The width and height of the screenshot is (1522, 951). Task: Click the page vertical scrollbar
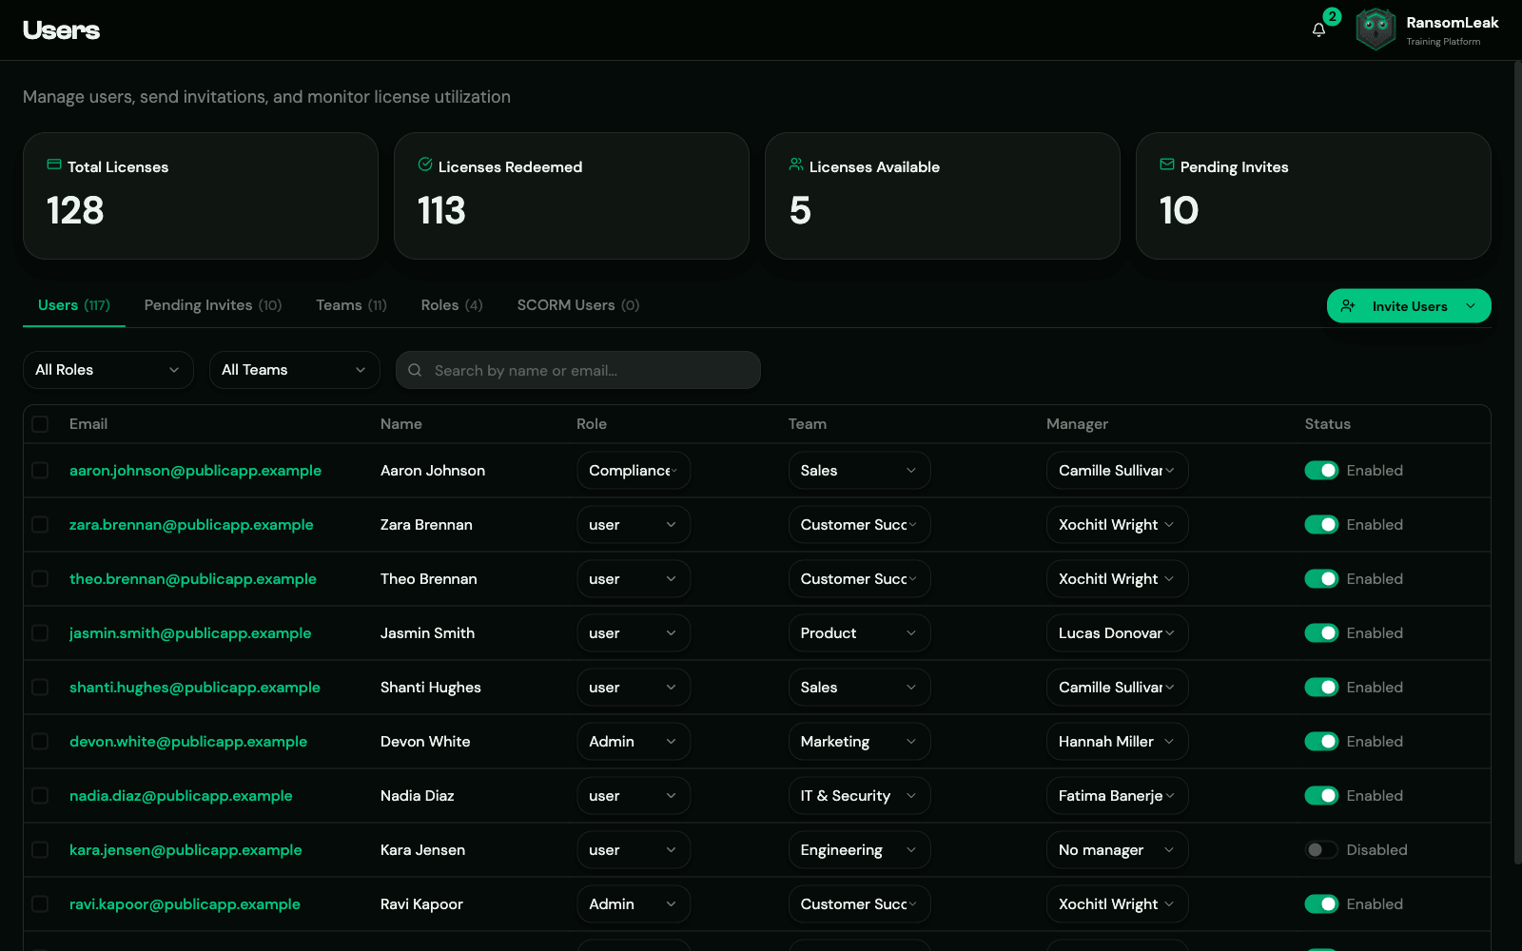pyautogui.click(x=1517, y=462)
